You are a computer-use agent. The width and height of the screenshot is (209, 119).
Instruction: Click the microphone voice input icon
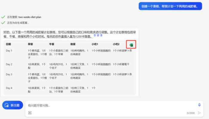pos(199,105)
